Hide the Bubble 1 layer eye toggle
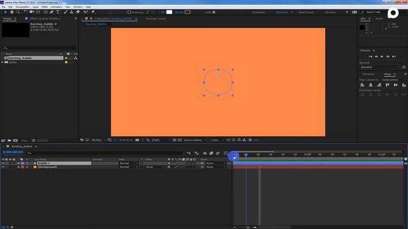Image resolution: width=408 pixels, height=229 pixels. (3, 163)
